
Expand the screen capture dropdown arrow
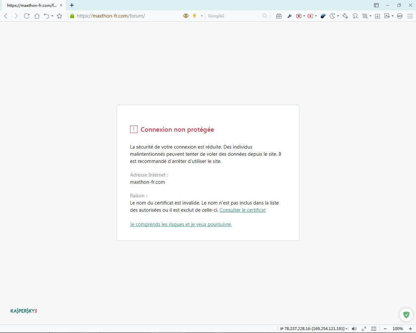click(370, 16)
